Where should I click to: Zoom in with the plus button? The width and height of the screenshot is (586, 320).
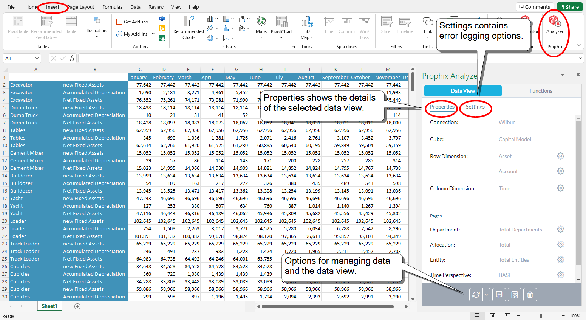(563, 315)
